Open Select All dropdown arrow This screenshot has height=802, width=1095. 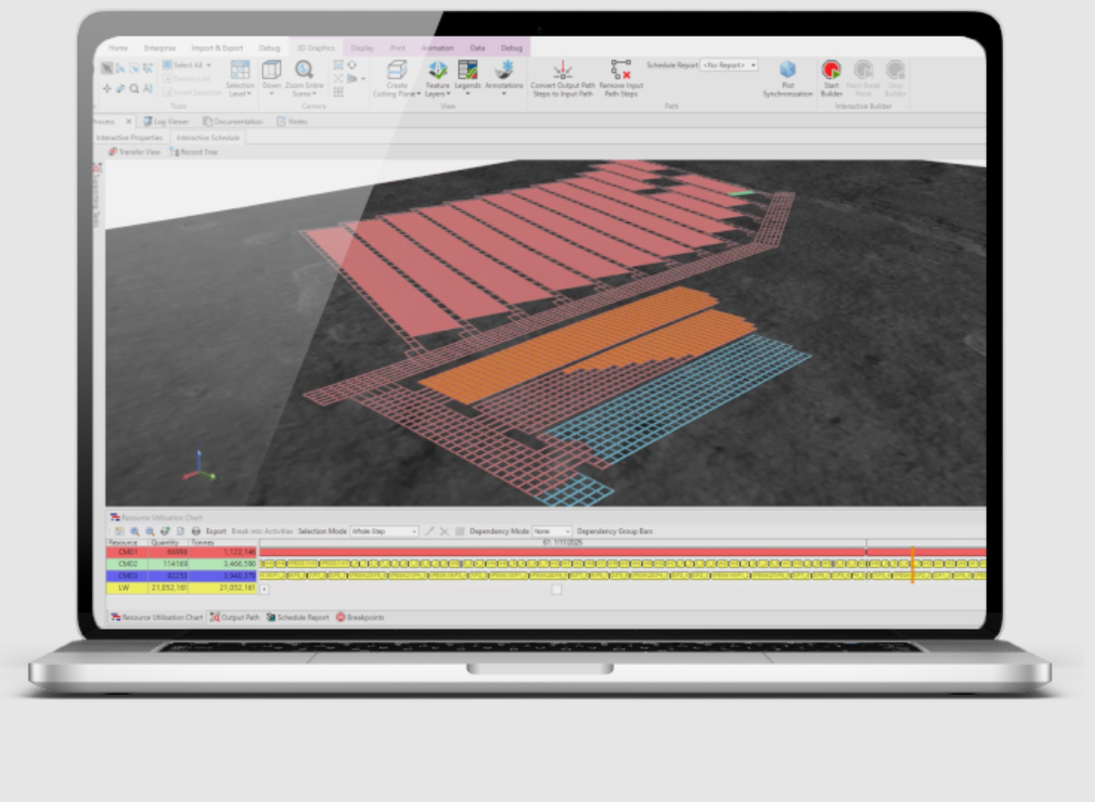(x=208, y=64)
